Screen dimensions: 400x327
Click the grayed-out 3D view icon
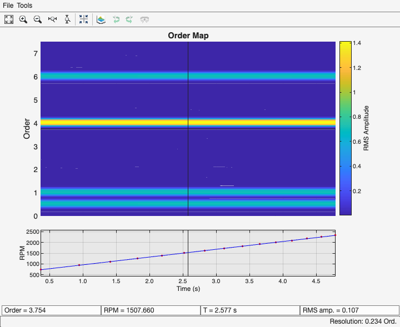[144, 19]
